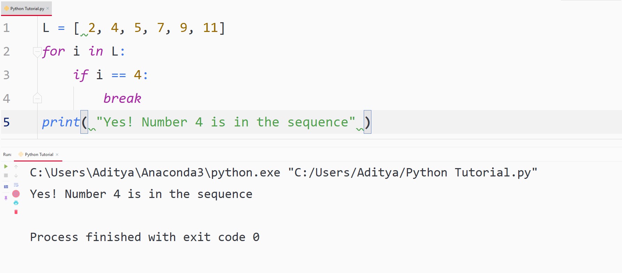Viewport: 622px width, 273px height.
Task: Jump down the stack trace with the arrow
Action: coord(16,175)
